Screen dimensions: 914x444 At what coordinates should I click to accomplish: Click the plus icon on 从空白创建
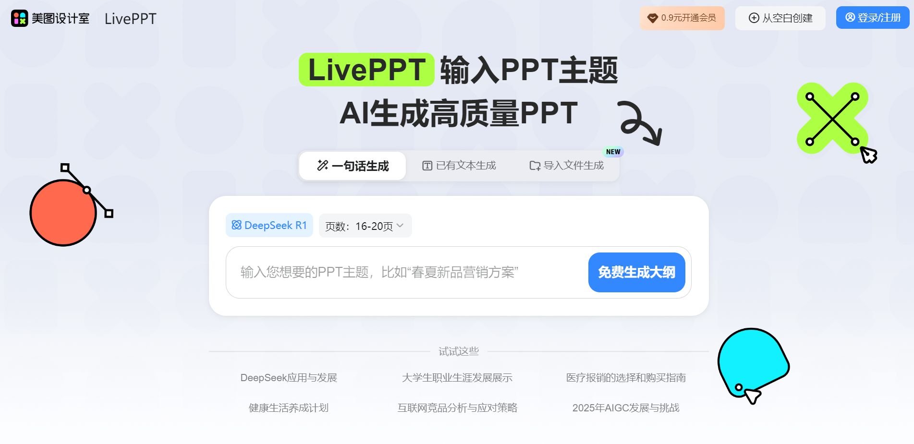753,18
